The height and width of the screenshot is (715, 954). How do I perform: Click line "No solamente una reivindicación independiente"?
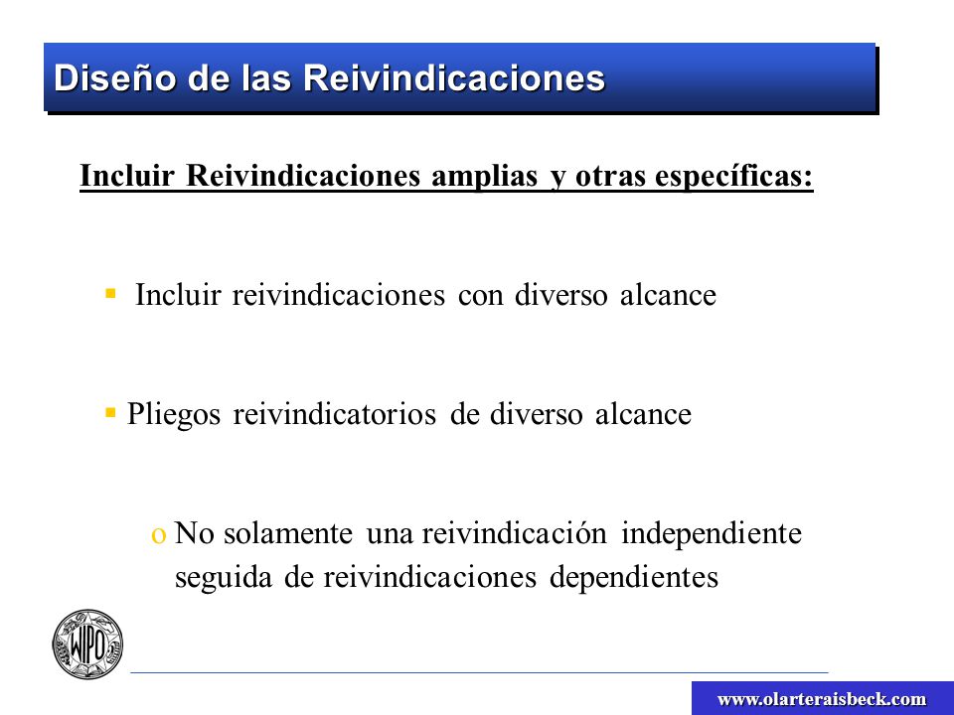coord(488,533)
